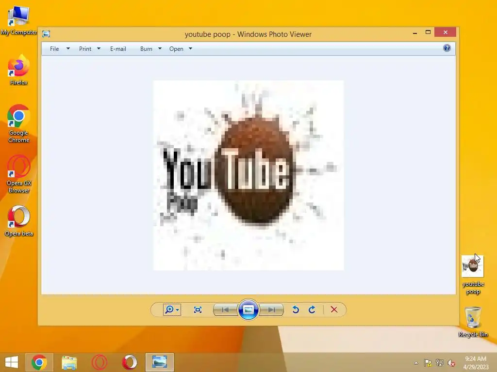Open the Print menu
Screen dimensions: 497x372
tap(85, 49)
